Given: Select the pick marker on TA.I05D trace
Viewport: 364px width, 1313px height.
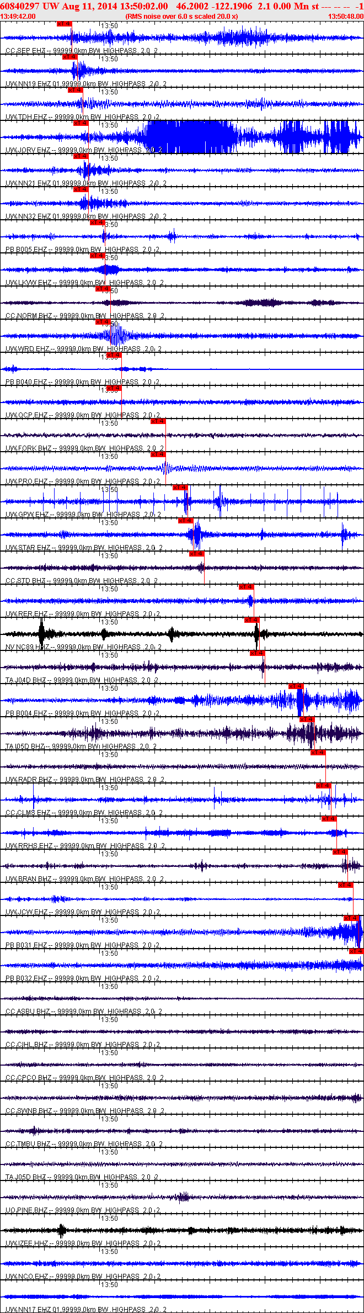Looking at the screenshot, I should click(307, 719).
